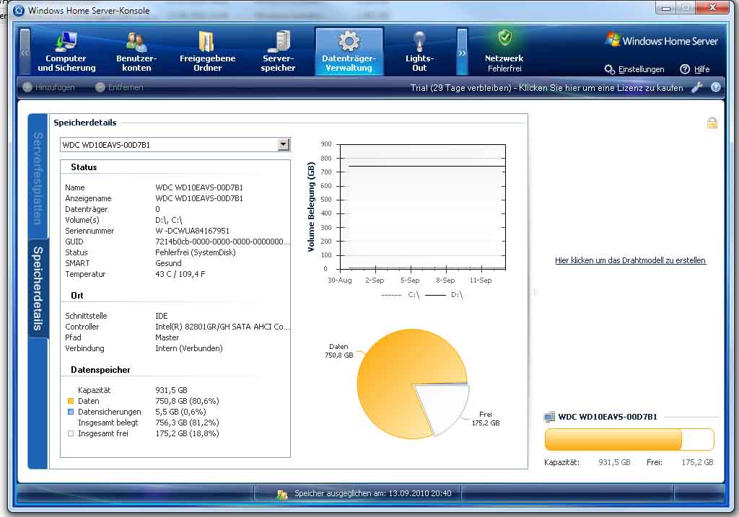The height and width of the screenshot is (517, 739).
Task: Switch to the Serverfestplatten side tab
Action: tap(38, 178)
